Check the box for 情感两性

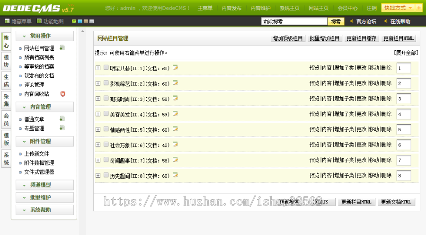pyautogui.click(x=106, y=129)
